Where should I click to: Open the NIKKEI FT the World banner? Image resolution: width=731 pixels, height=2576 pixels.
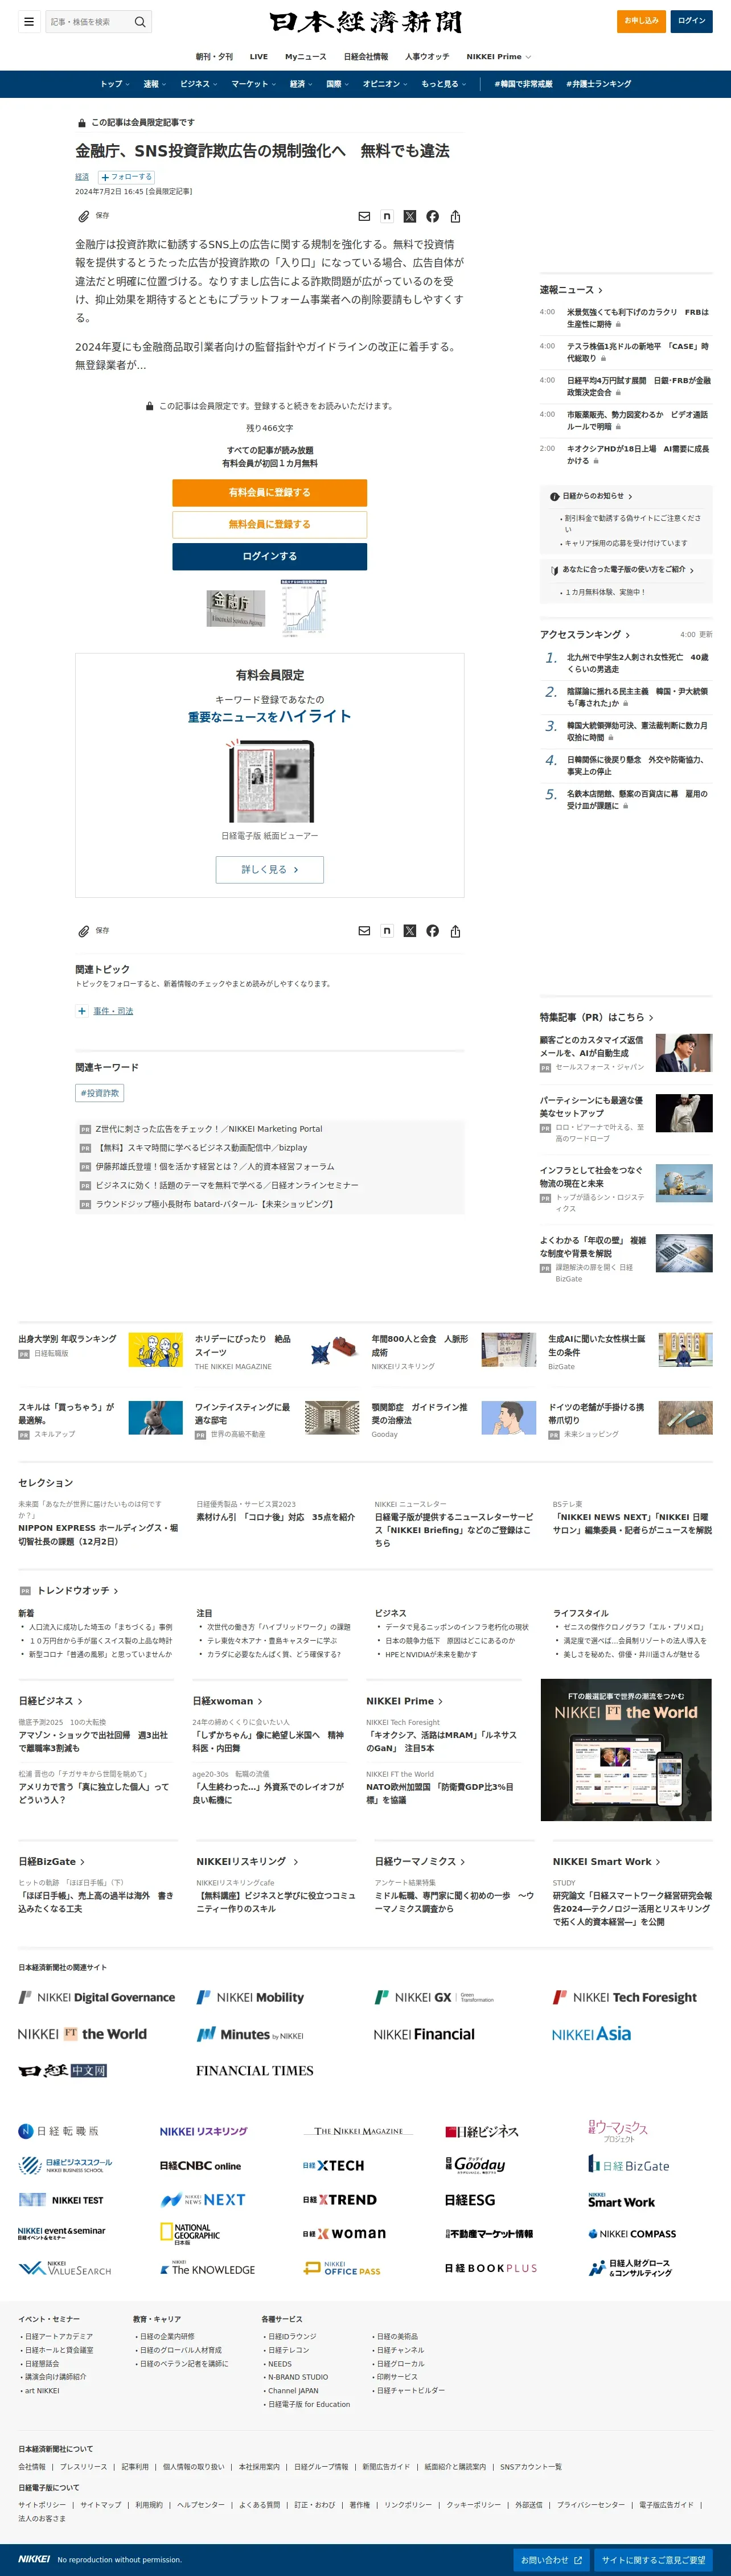point(626,1749)
